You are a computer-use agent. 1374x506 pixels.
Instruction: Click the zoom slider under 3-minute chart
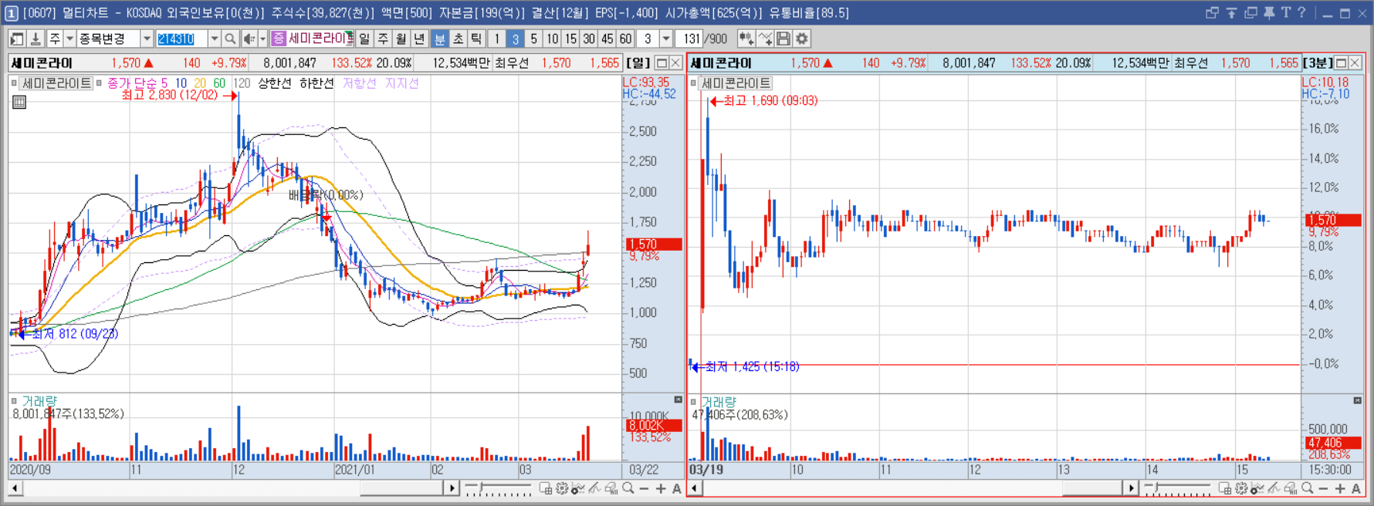point(1177,488)
